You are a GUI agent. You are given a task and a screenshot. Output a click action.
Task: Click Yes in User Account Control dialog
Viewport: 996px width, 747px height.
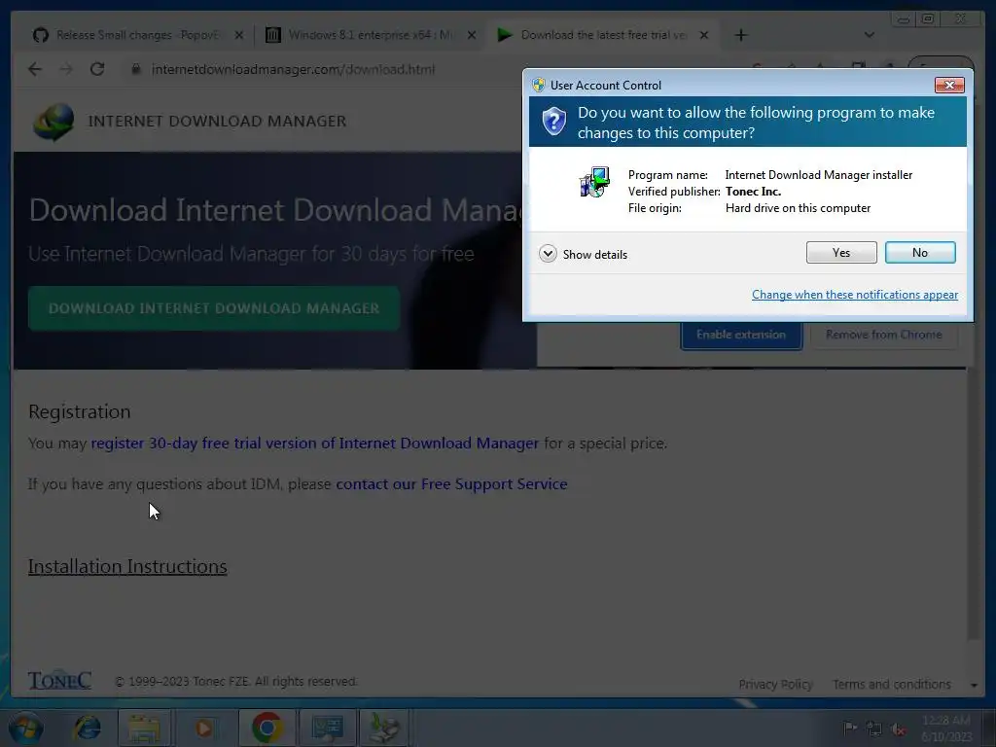pyautogui.click(x=841, y=253)
